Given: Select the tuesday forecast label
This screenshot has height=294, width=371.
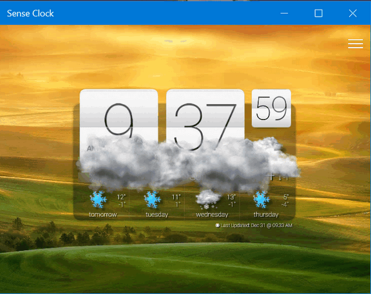Looking at the screenshot, I should click(157, 215).
